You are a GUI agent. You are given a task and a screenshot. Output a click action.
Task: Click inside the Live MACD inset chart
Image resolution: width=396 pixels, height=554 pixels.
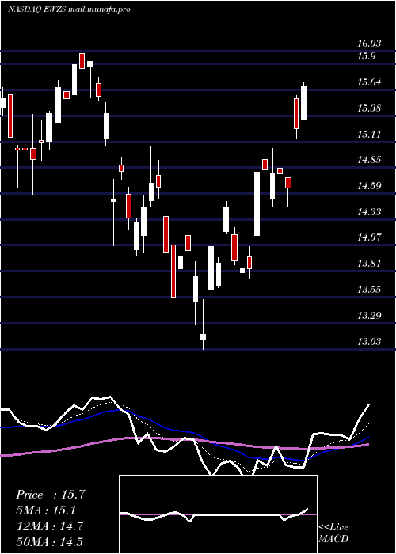218,514
